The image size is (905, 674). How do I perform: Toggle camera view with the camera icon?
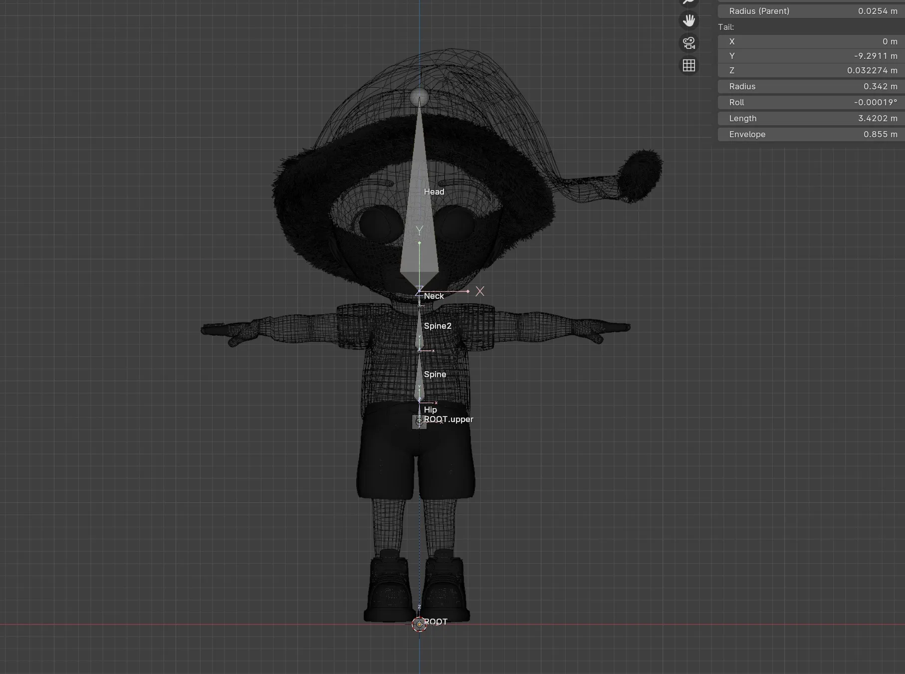pos(689,43)
